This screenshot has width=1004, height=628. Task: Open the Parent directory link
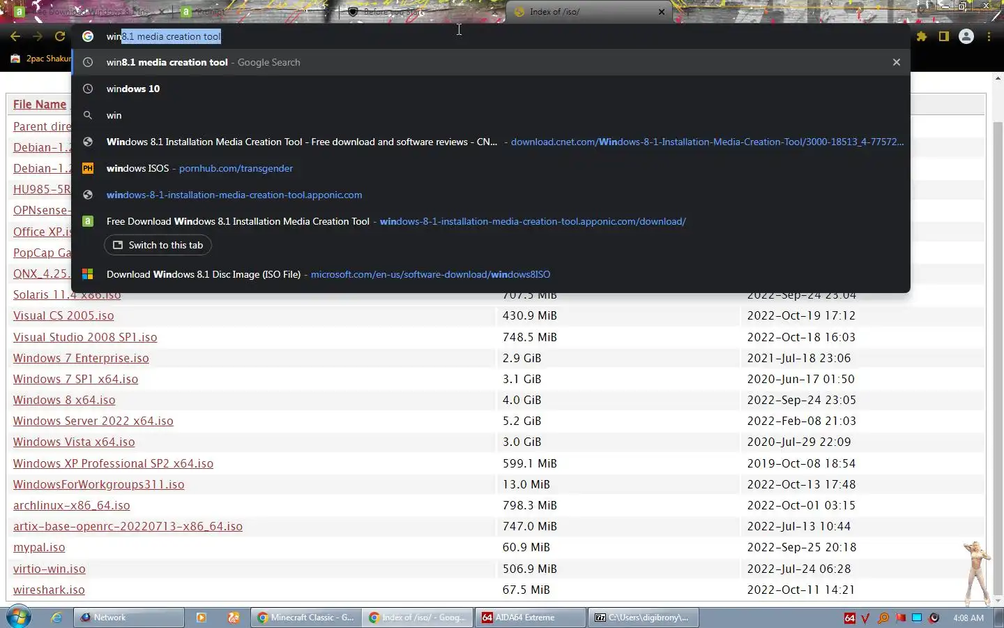(42, 126)
